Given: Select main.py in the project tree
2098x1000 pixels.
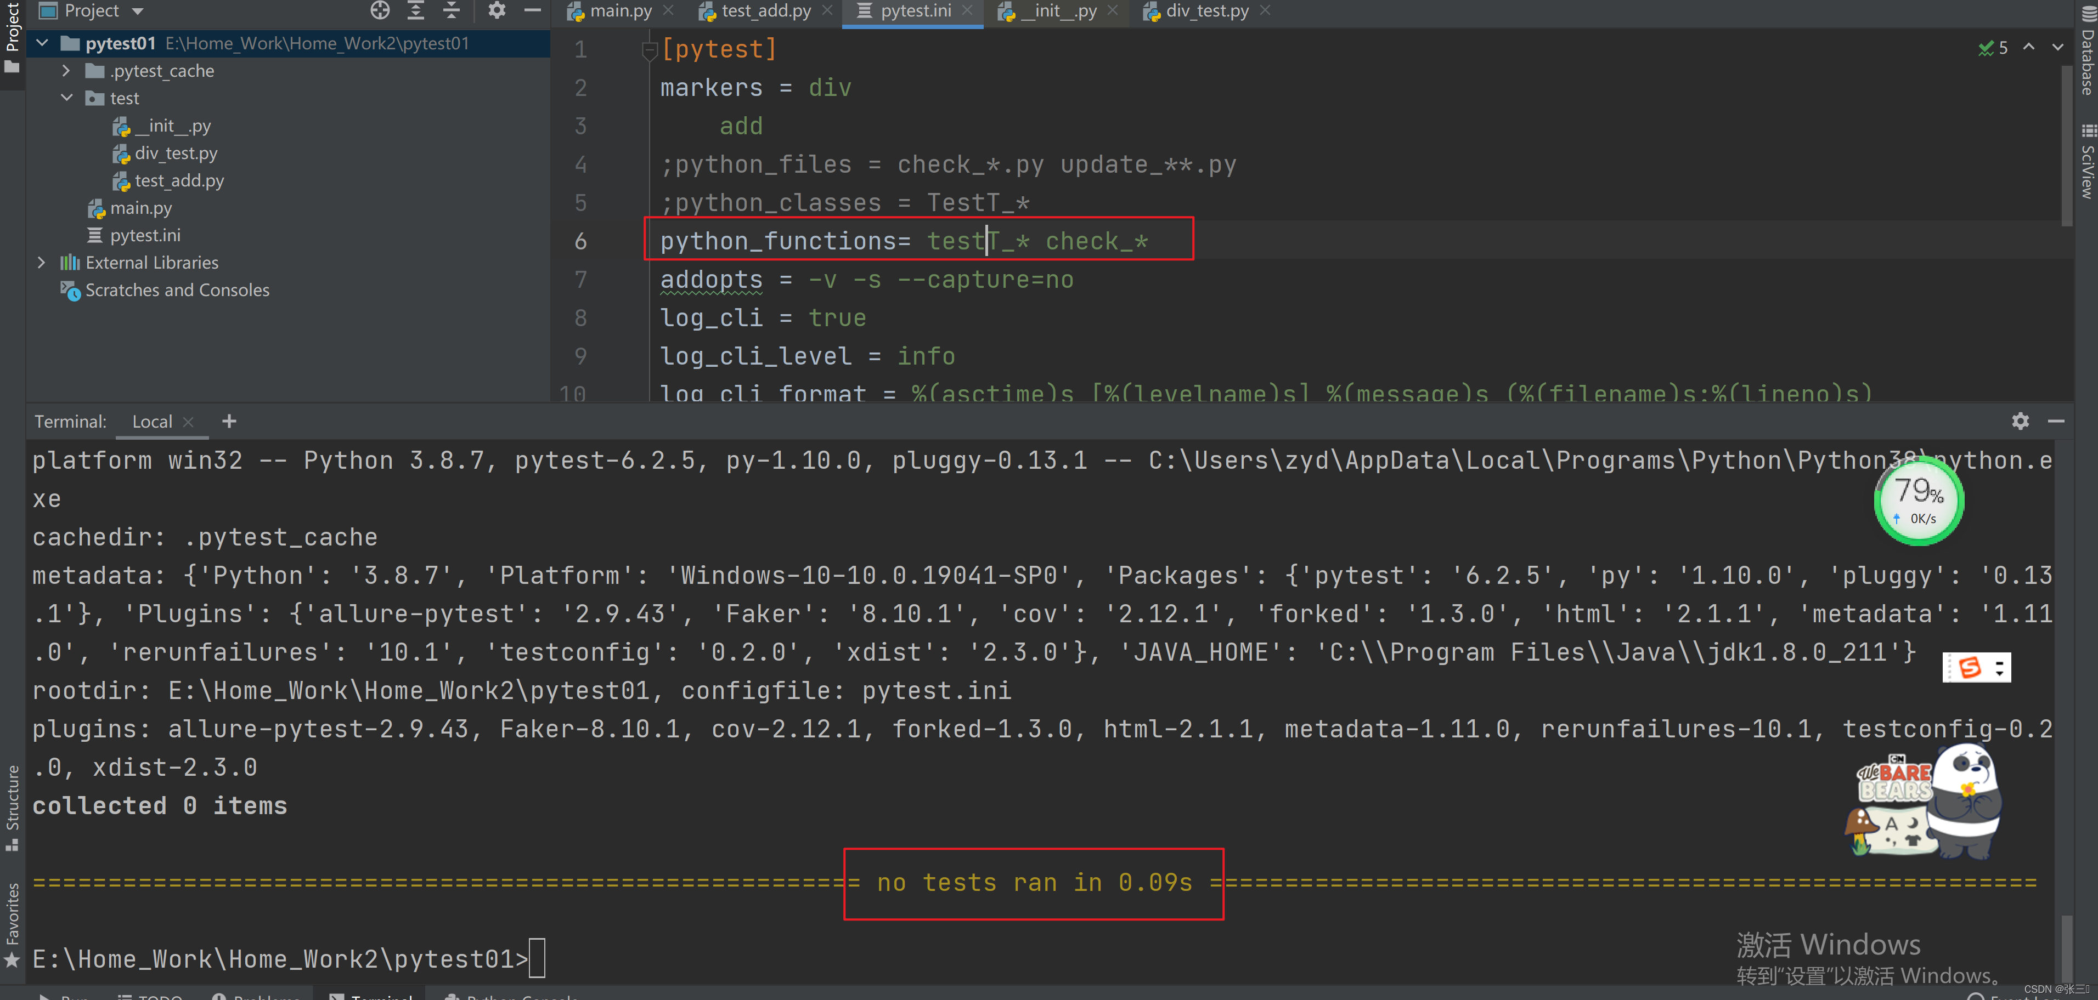Looking at the screenshot, I should [x=141, y=208].
